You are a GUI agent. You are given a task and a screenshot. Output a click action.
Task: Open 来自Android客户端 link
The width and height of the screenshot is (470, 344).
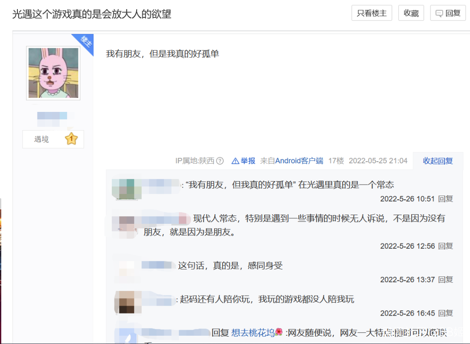(291, 161)
